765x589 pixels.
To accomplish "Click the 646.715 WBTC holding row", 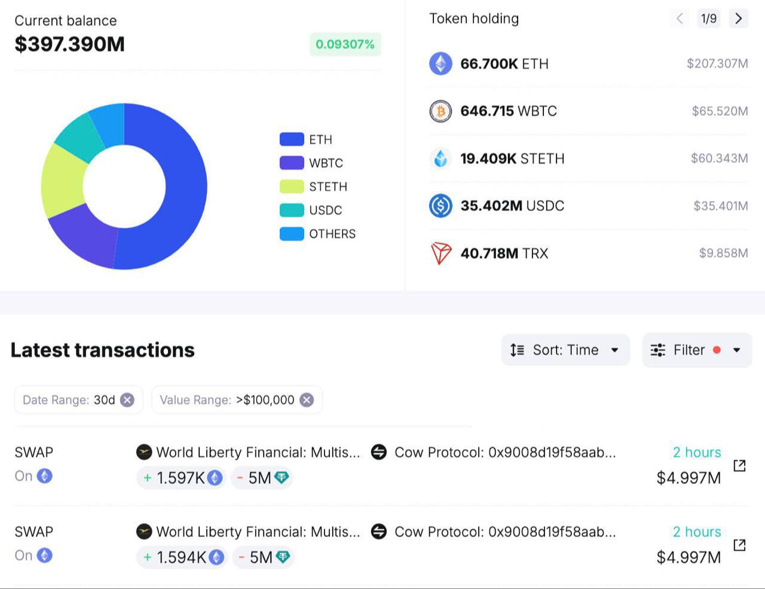I will (x=589, y=111).
